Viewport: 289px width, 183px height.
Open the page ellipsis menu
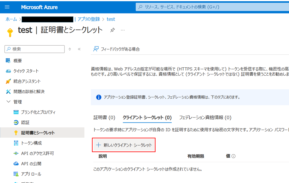coord(123,30)
